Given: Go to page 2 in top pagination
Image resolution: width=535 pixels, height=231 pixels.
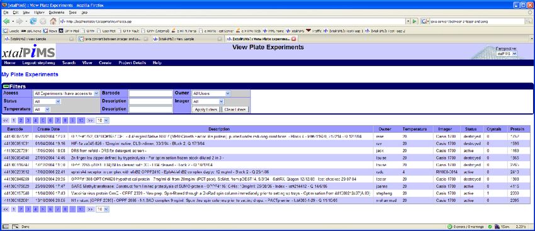Looking at the screenshot, I should click(21, 120).
